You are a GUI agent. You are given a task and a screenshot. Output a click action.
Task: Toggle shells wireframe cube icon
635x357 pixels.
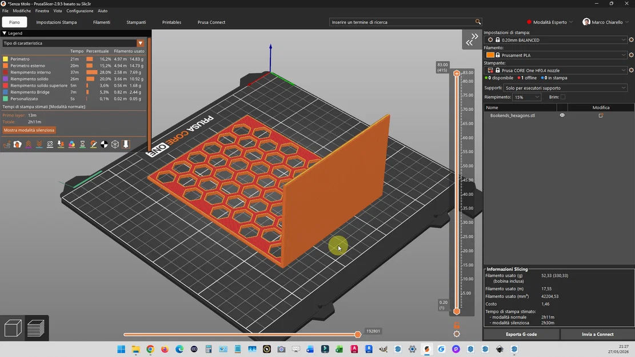[x=115, y=144]
